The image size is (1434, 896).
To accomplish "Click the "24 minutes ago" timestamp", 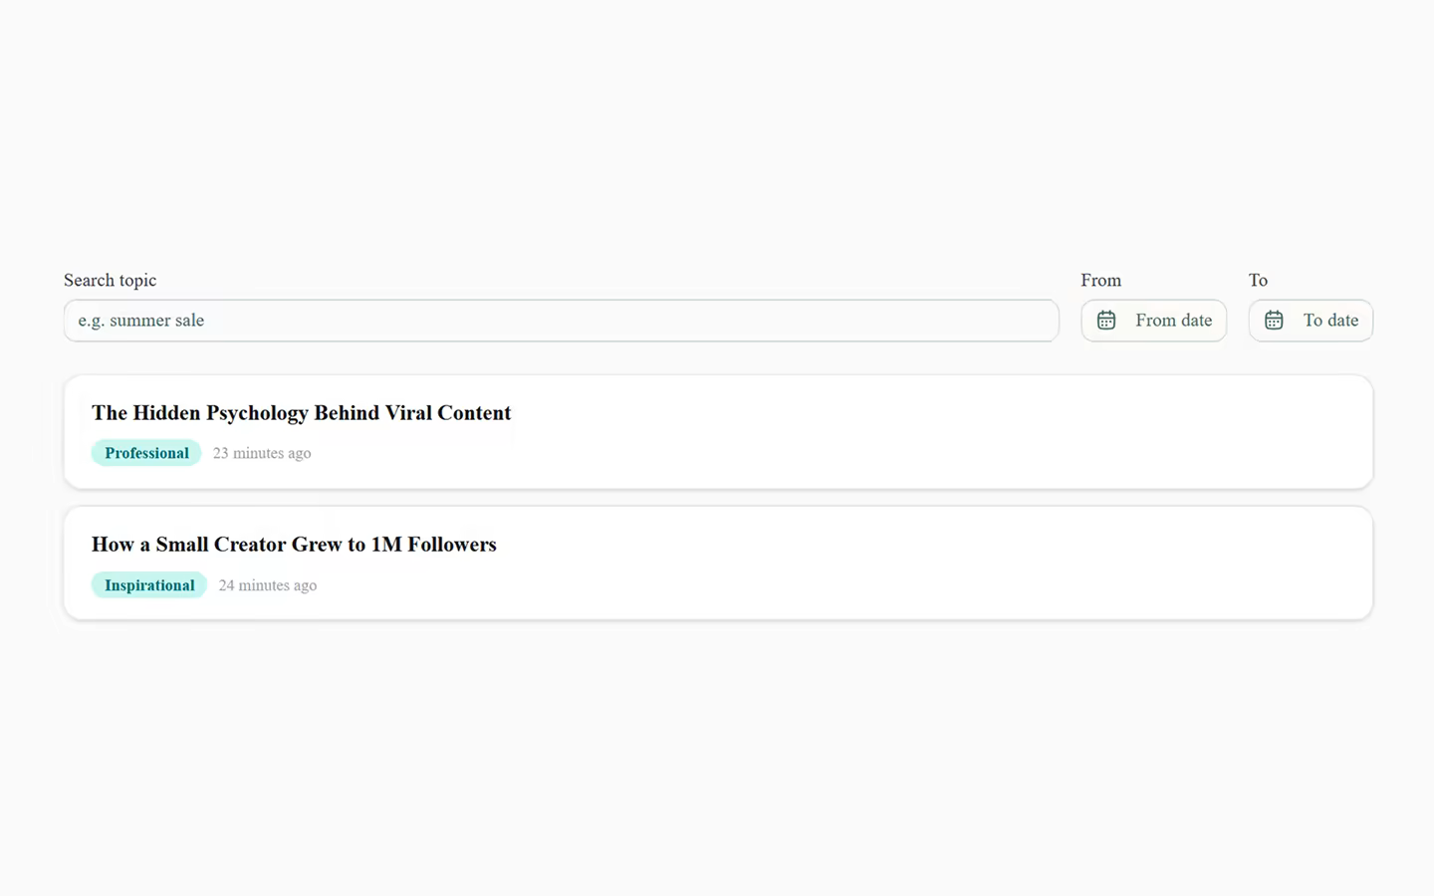I will [268, 585].
